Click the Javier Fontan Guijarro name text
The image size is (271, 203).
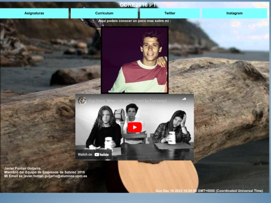23,168
